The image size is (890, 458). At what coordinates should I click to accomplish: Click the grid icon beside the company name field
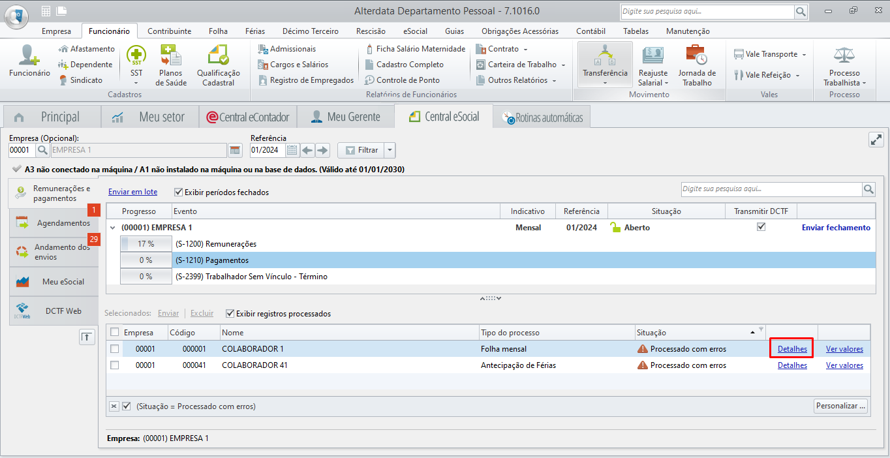(x=235, y=151)
